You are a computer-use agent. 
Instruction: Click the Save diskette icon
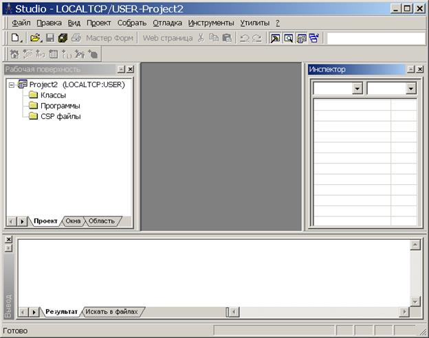pos(50,38)
